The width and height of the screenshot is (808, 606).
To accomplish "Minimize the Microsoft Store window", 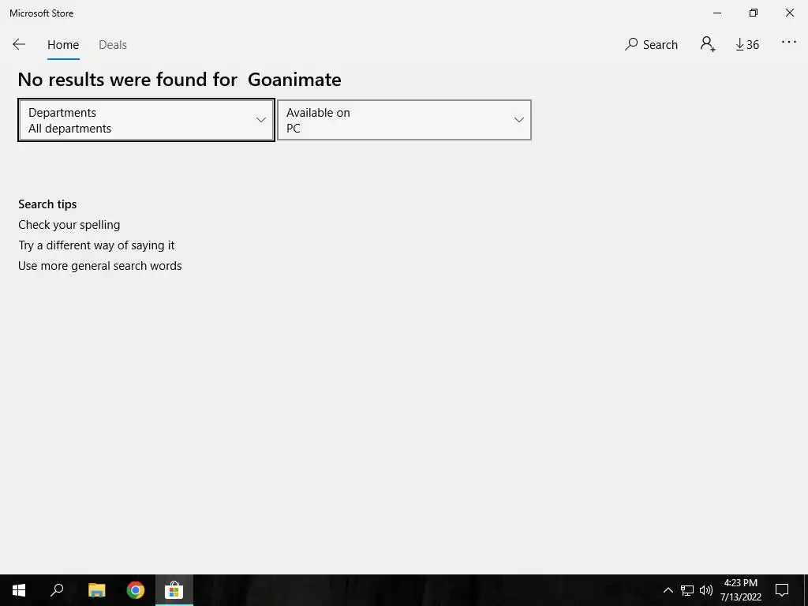I will 716,13.
